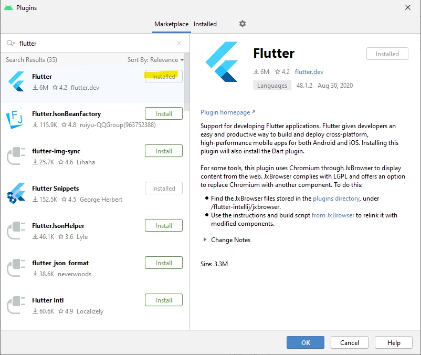This screenshot has height=355, width=421.
Task: Click the Flutter Snippets plugin icon
Action: point(16,193)
